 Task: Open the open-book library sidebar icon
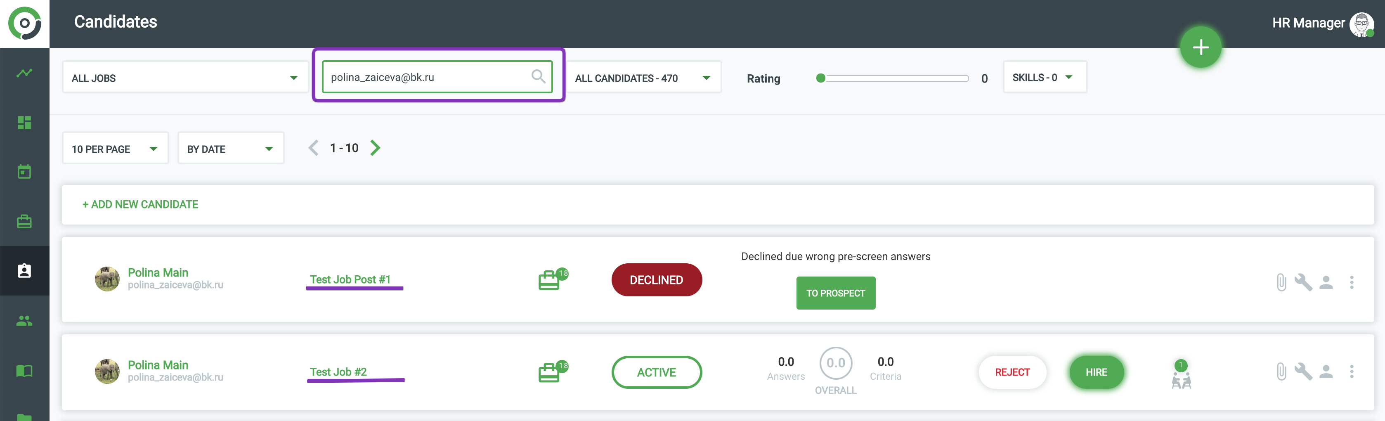coord(24,371)
